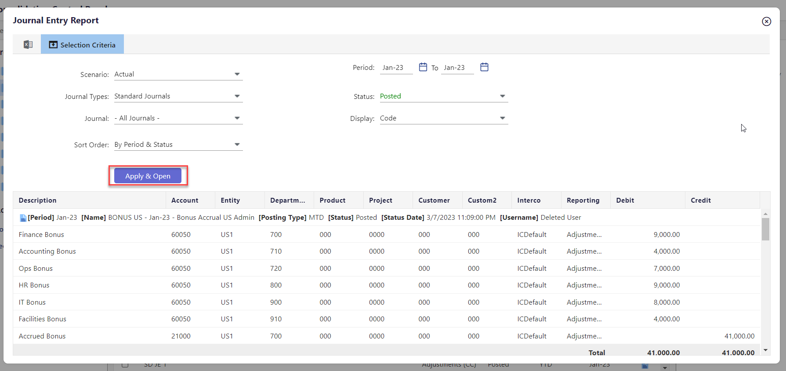Click the journal header row BONUS US - Jan-23
Viewport: 786px width, 371px height.
coord(387,218)
